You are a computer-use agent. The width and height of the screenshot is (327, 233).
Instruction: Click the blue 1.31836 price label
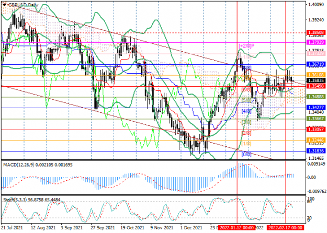click(316, 151)
